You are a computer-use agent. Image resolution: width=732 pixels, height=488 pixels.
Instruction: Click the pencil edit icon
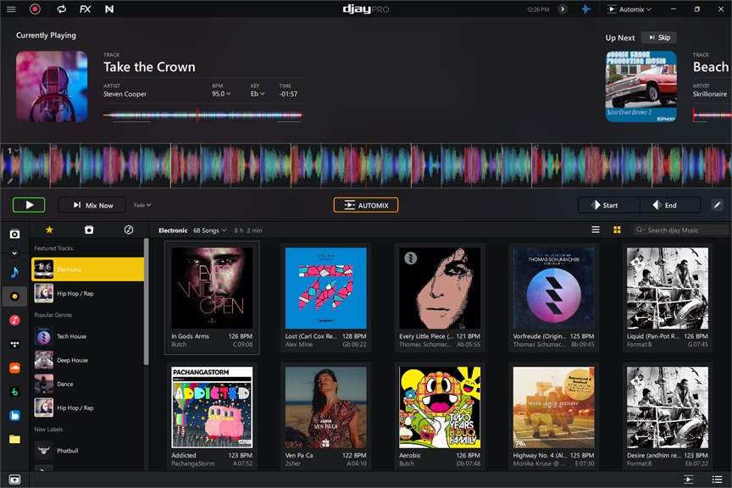point(718,205)
